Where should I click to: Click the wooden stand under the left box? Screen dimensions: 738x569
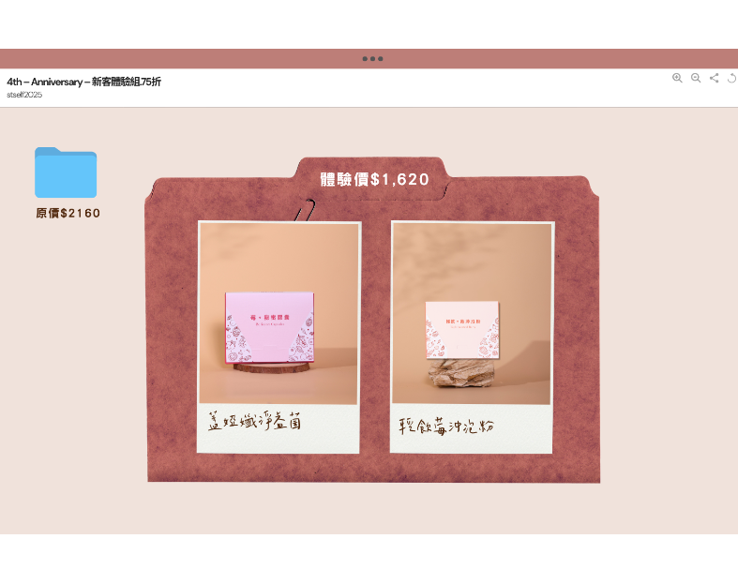point(269,367)
